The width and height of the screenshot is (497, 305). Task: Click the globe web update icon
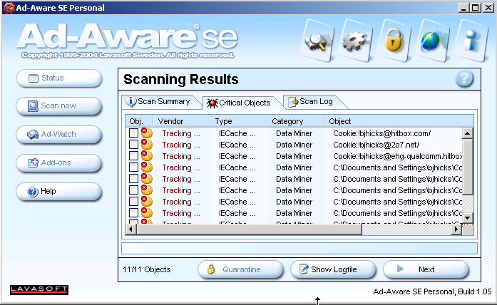click(432, 41)
